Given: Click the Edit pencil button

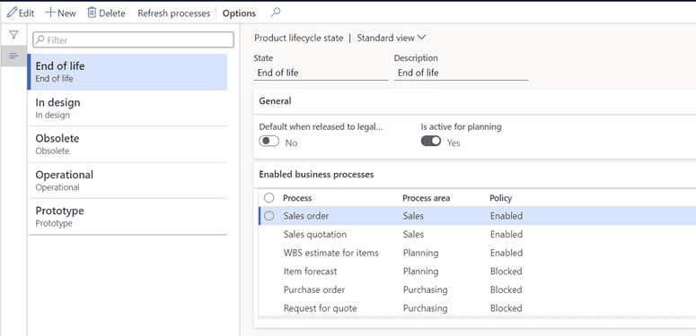Looking at the screenshot, I should tap(21, 13).
